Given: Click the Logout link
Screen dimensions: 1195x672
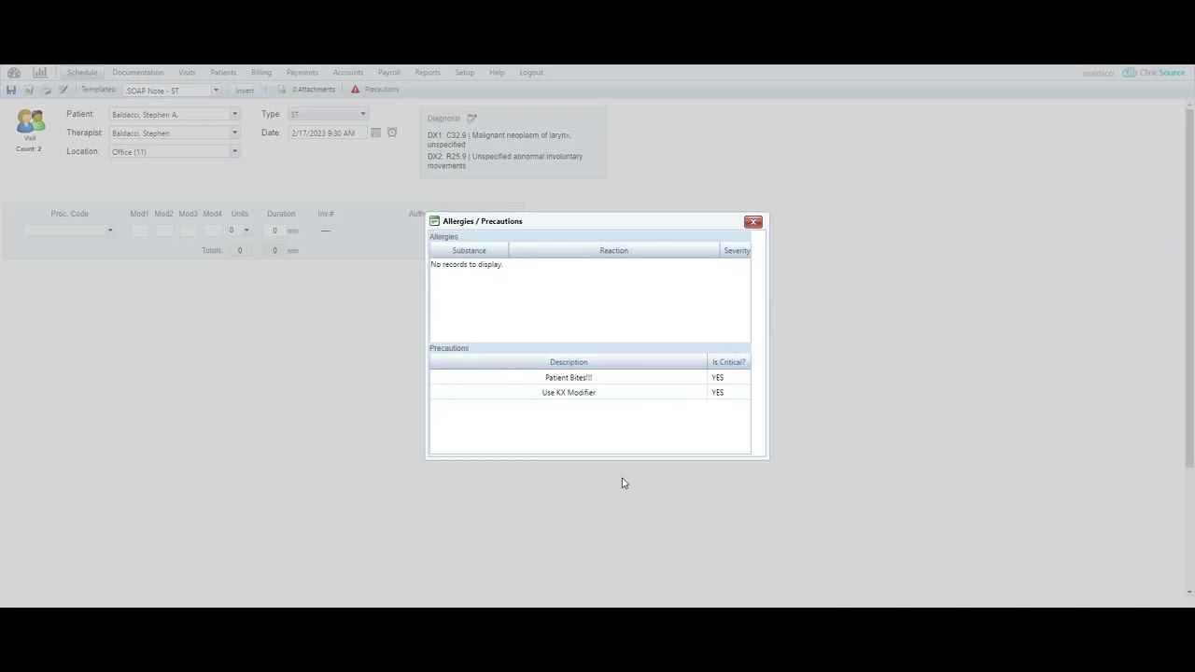Looking at the screenshot, I should tap(531, 73).
